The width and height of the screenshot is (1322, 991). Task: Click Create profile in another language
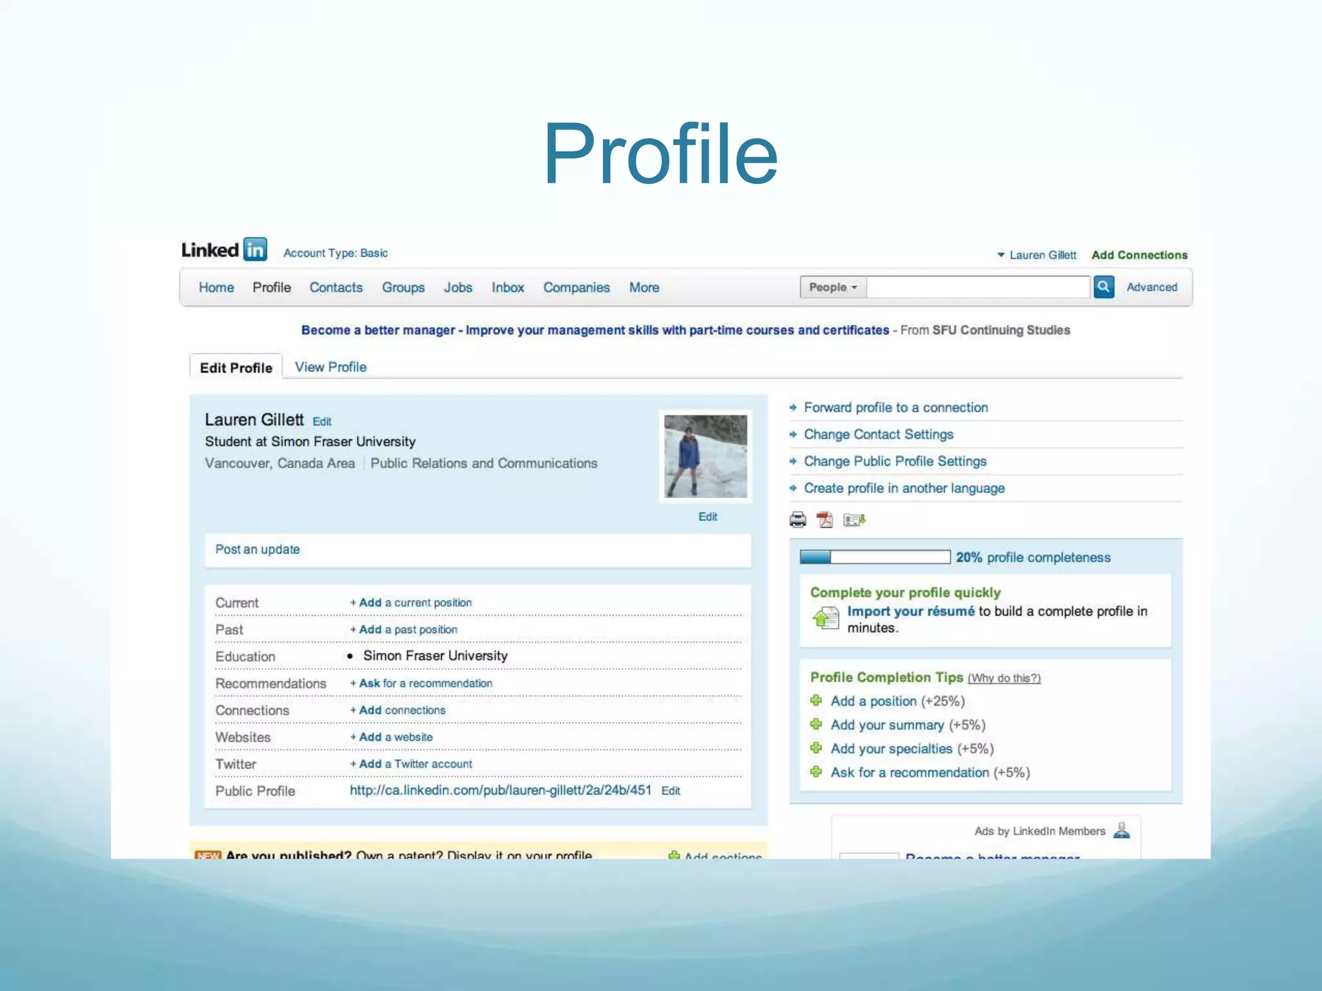(904, 488)
